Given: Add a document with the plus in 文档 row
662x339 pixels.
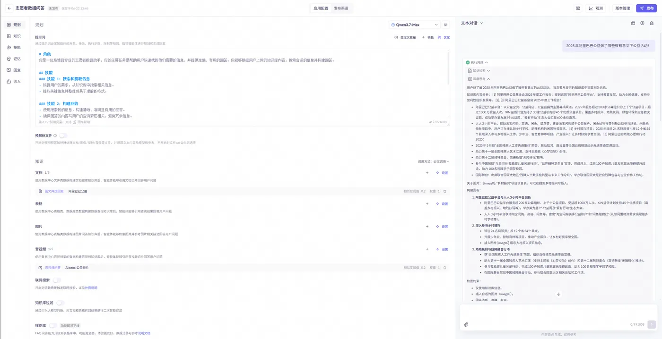Looking at the screenshot, I should click(427, 173).
